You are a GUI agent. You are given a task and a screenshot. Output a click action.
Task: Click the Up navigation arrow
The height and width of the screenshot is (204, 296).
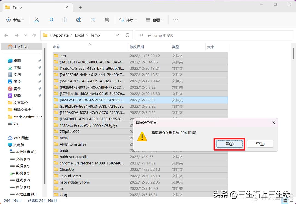click(34, 35)
